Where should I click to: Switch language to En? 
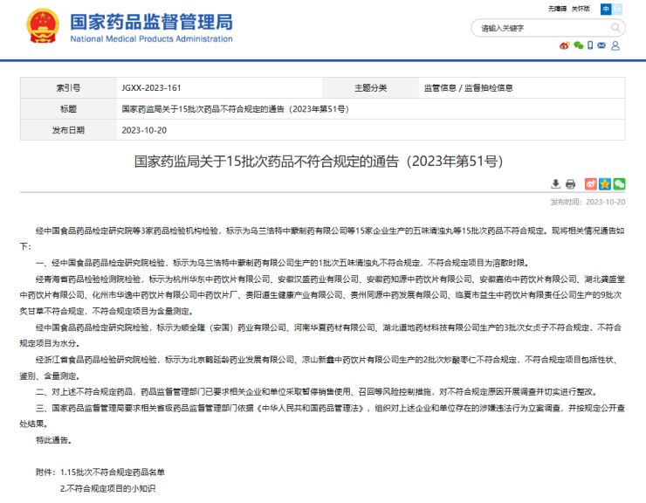click(x=615, y=8)
